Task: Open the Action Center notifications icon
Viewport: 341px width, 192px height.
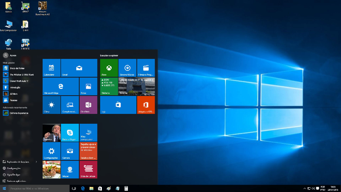Action: (x=318, y=189)
